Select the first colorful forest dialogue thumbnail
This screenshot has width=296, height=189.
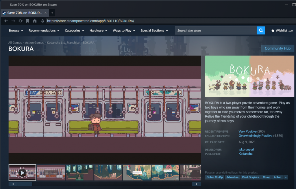[137, 173]
